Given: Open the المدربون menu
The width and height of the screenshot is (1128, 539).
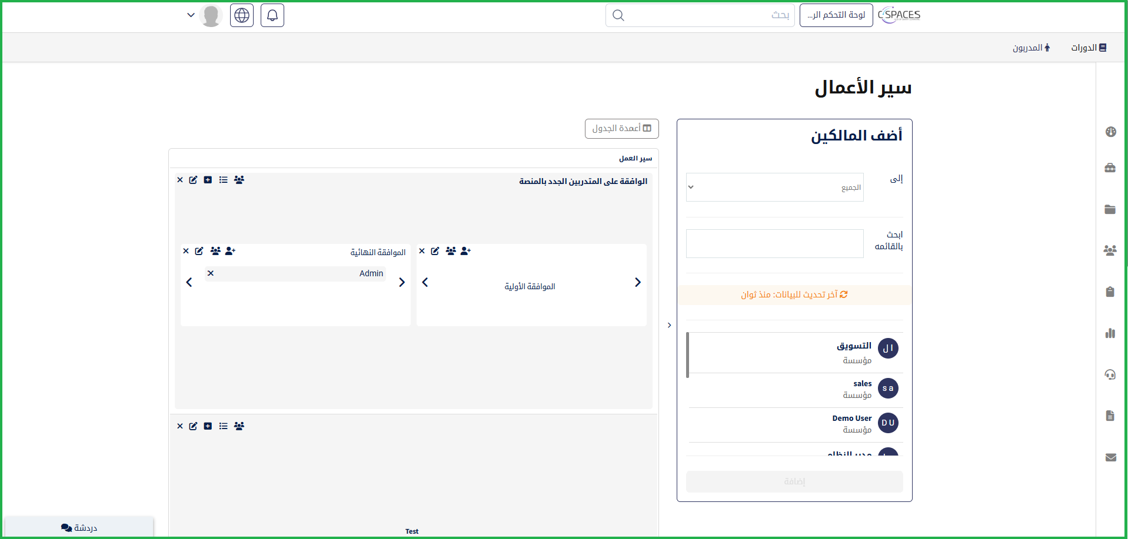Looking at the screenshot, I should point(1031,48).
